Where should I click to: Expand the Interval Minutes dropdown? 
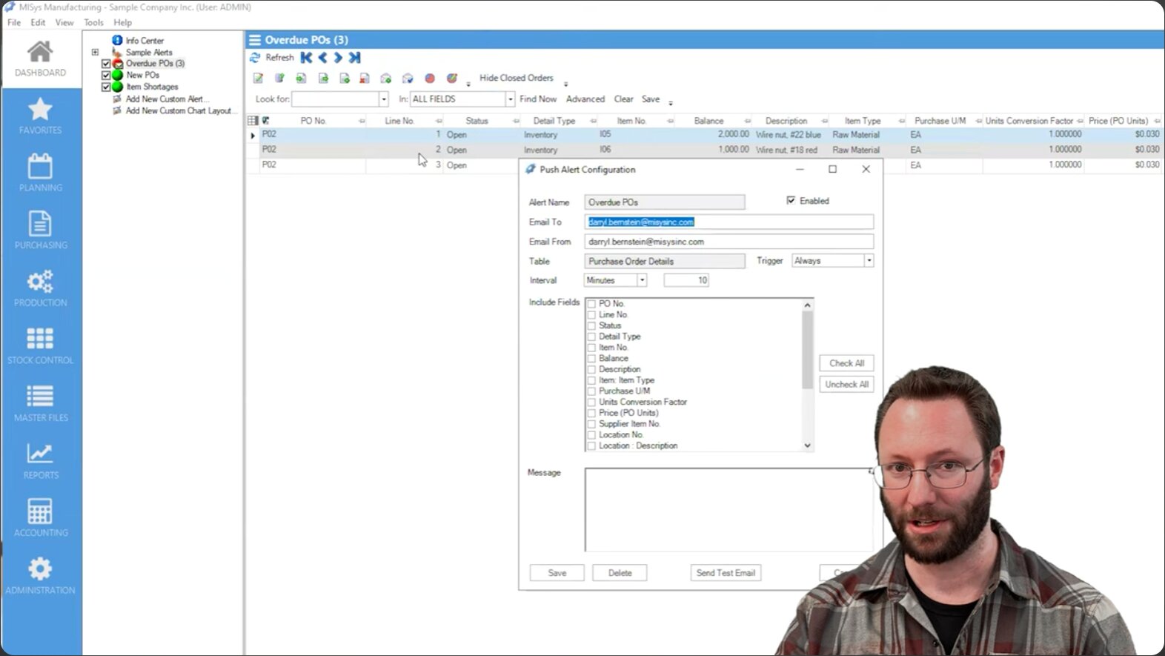(x=642, y=280)
